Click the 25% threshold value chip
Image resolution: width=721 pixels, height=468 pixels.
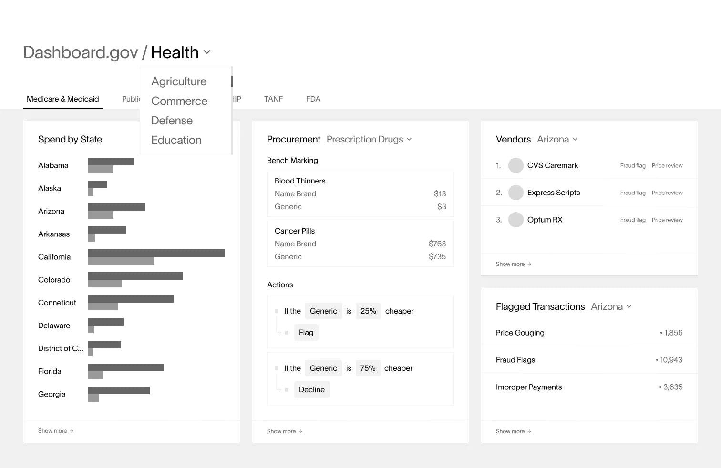tap(368, 311)
